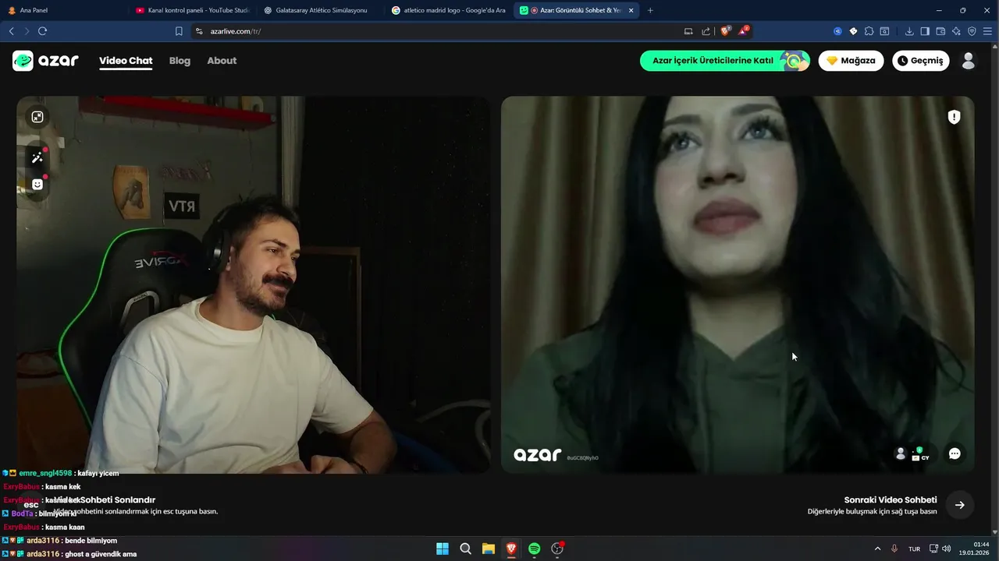
Task: Switch the TUR keyboard language
Action: [x=914, y=549]
